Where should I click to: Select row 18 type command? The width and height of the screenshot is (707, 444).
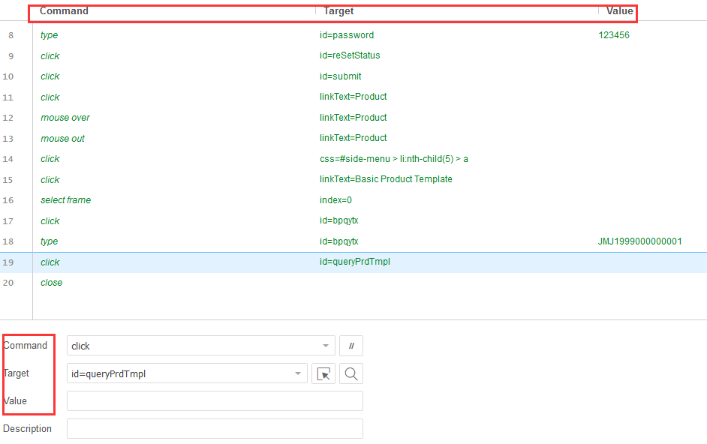pyautogui.click(x=49, y=241)
